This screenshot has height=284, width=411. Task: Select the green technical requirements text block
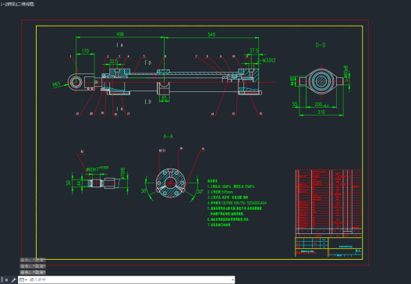pyautogui.click(x=237, y=203)
